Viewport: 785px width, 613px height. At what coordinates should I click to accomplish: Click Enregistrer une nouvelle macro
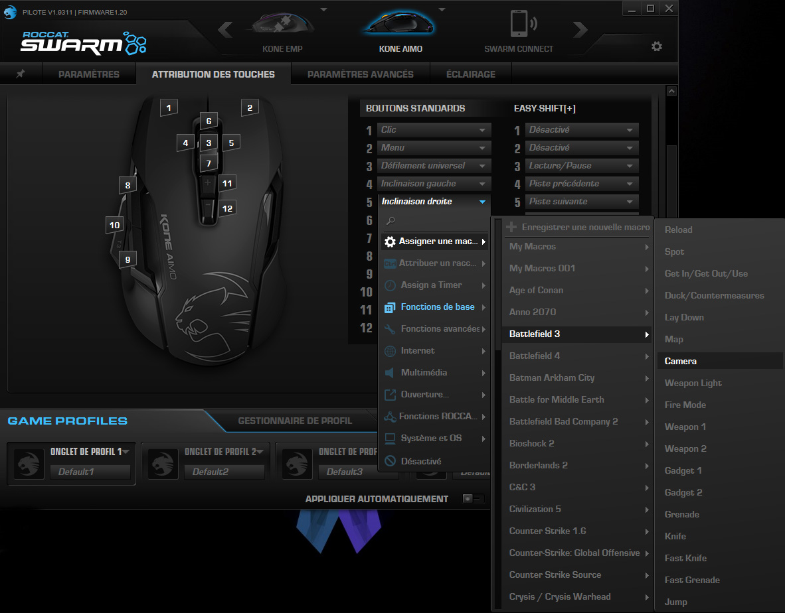click(x=578, y=228)
